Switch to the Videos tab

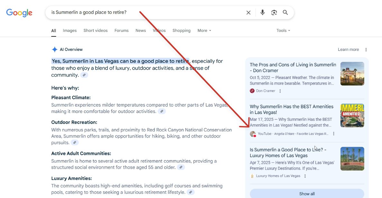tap(159, 31)
